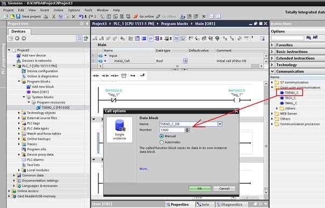Screen dimensions: 325x208
Task: Click the open branch favorite icon
Action: click(x=133, y=76)
